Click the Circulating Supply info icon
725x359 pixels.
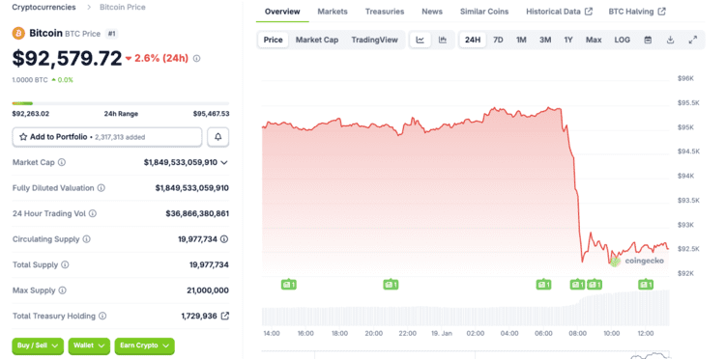click(x=87, y=239)
